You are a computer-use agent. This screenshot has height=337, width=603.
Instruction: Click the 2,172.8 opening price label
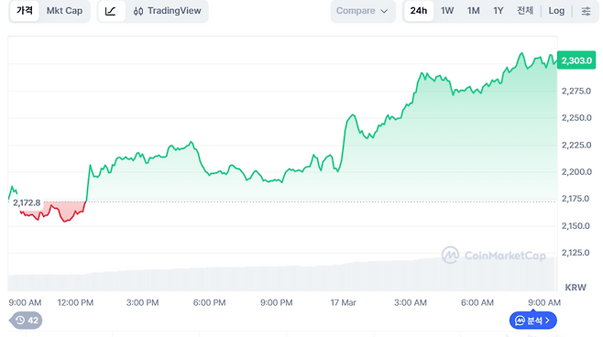click(27, 203)
